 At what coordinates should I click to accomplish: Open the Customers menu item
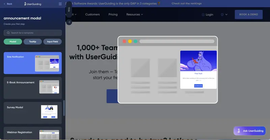pos(92,14)
